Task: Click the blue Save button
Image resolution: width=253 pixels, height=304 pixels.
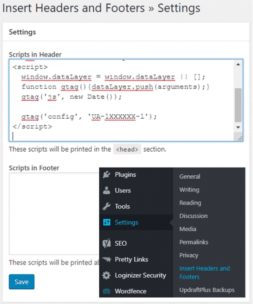Action: [x=22, y=282]
